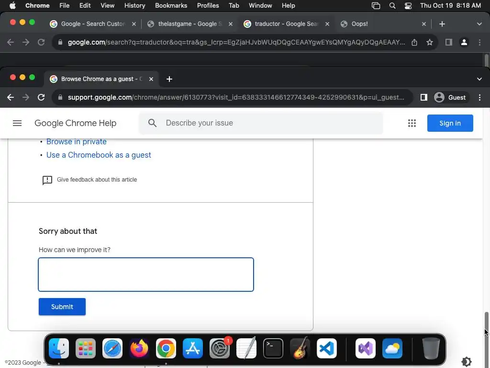Open the side panel in the Guest window
The height and width of the screenshot is (368, 490).
coord(424,97)
